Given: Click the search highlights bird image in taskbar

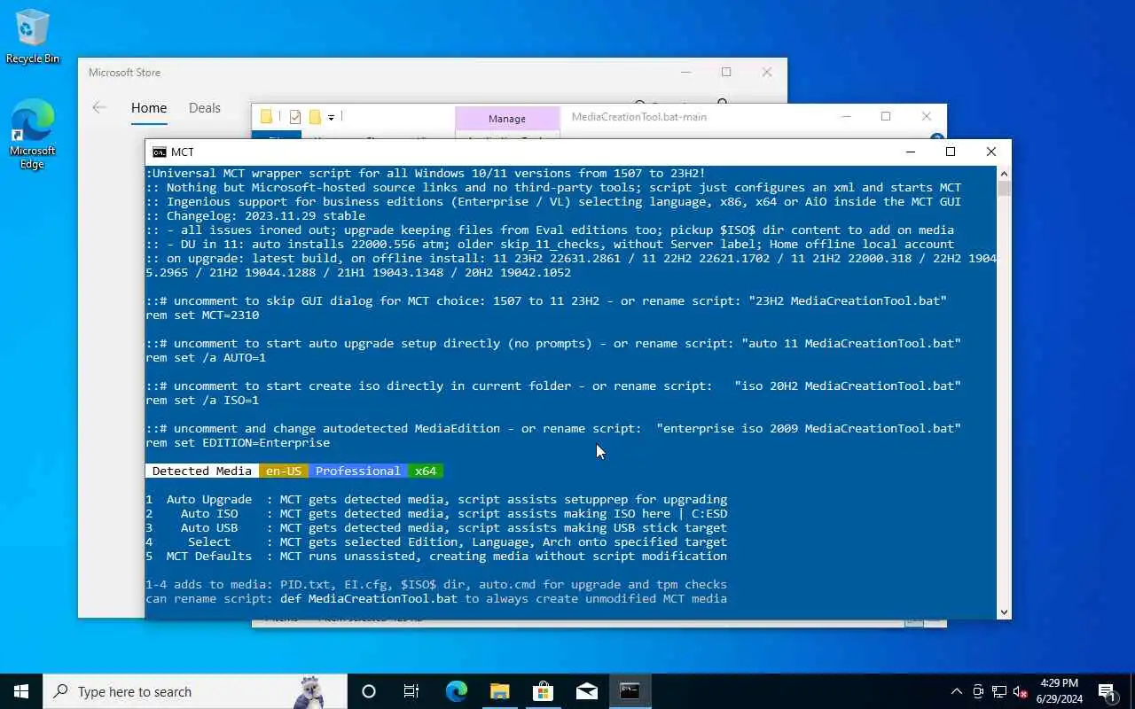Looking at the screenshot, I should (310, 691).
